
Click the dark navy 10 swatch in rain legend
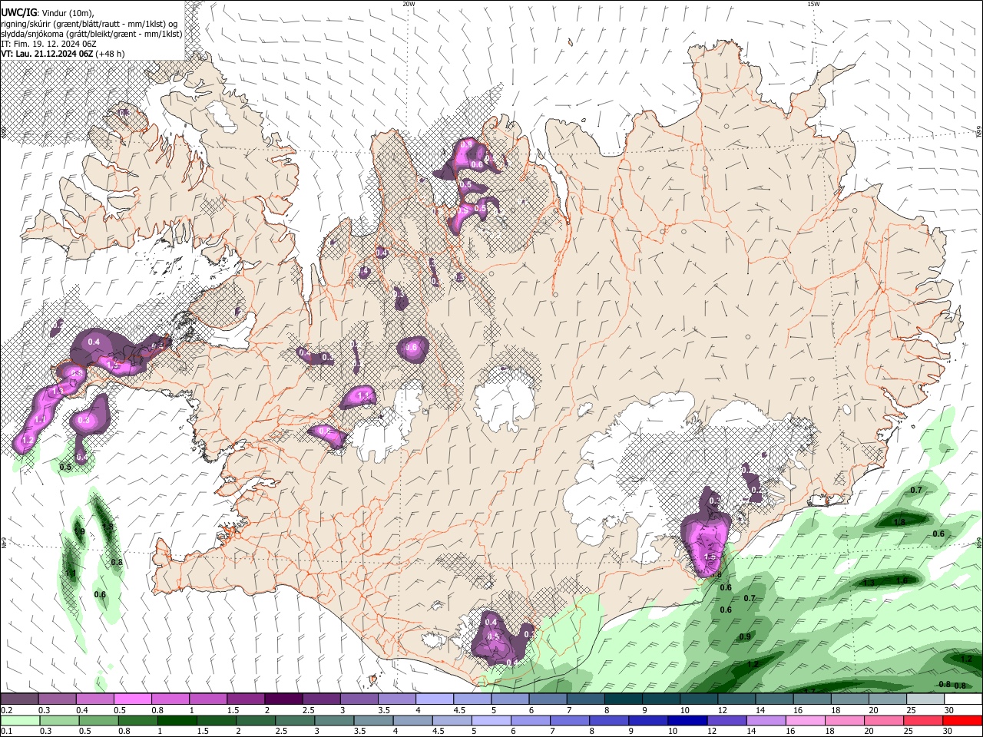687,720
